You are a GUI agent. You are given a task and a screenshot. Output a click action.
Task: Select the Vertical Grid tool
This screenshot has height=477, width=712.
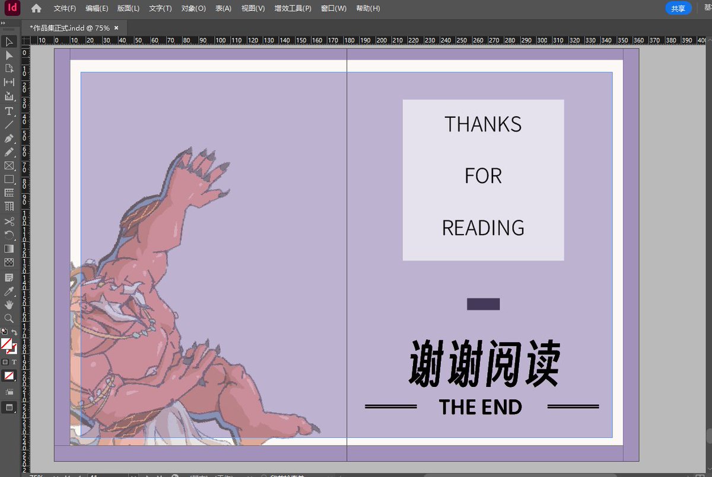coord(9,206)
